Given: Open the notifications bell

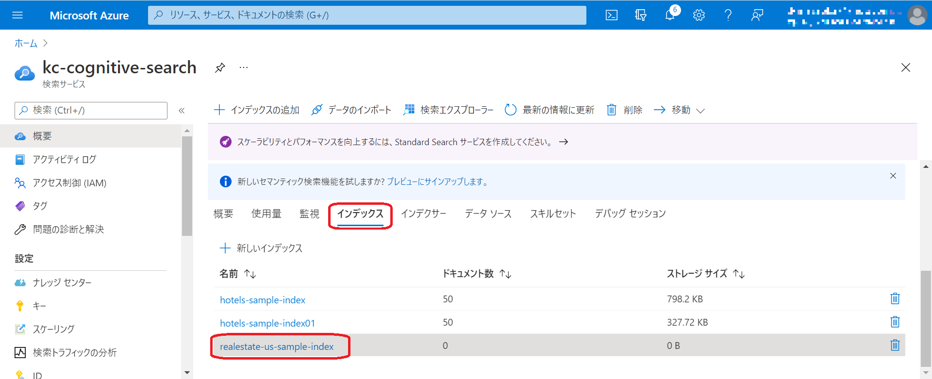Looking at the screenshot, I should [670, 15].
